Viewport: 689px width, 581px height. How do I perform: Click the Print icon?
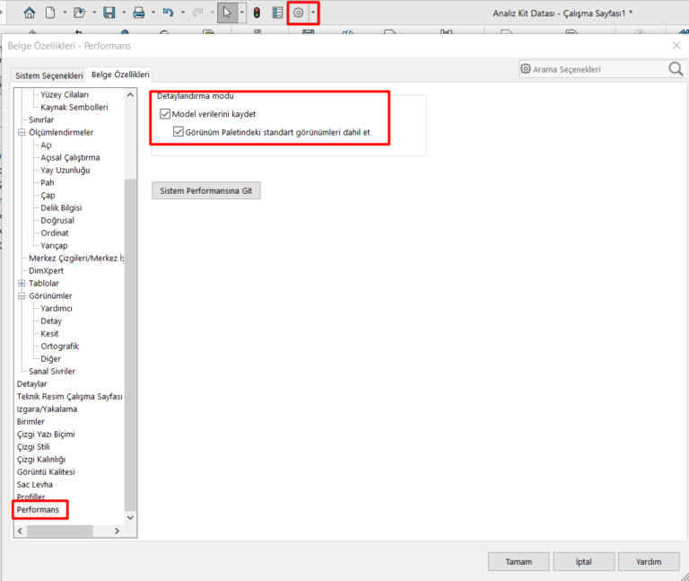(138, 13)
